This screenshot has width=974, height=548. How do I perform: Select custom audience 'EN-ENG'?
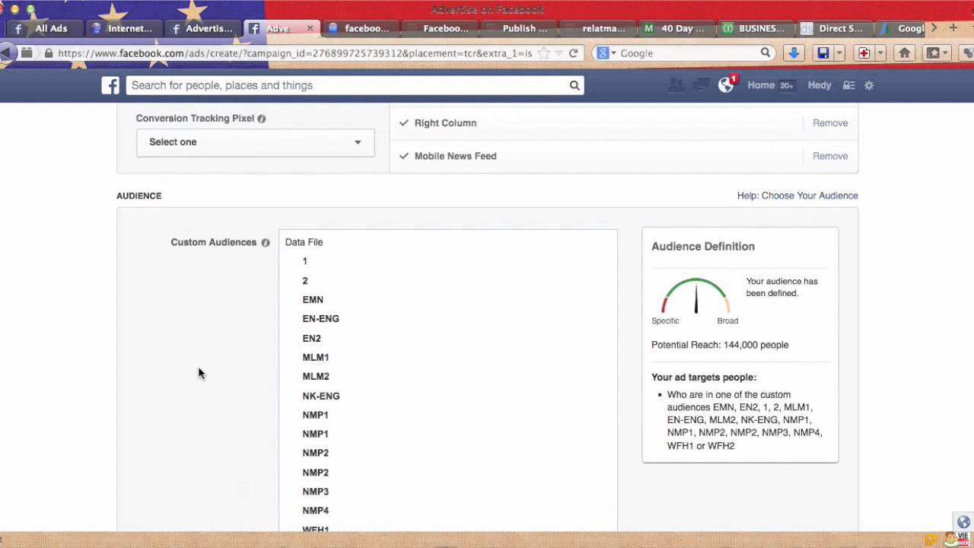[320, 319]
